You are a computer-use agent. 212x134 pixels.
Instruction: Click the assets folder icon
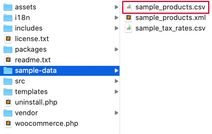[x=8, y=7]
